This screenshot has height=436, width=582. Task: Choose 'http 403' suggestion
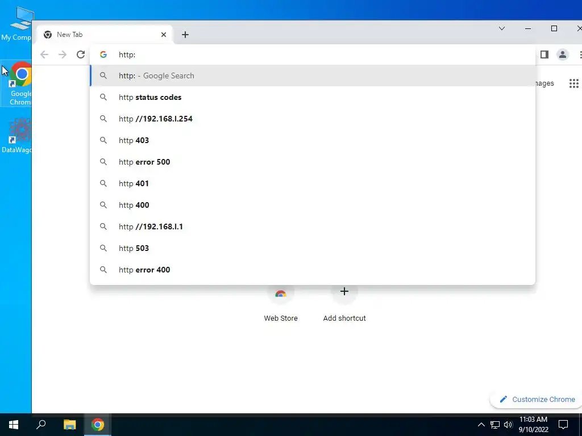click(x=313, y=140)
